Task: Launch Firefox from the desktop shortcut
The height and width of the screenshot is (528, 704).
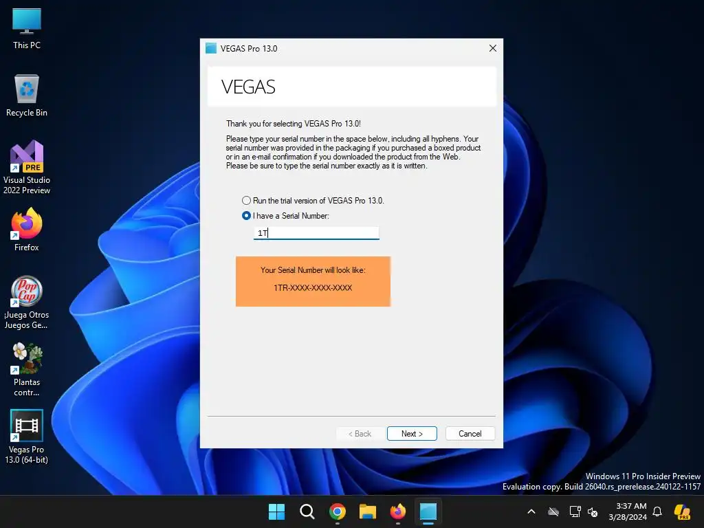Action: pos(27,230)
